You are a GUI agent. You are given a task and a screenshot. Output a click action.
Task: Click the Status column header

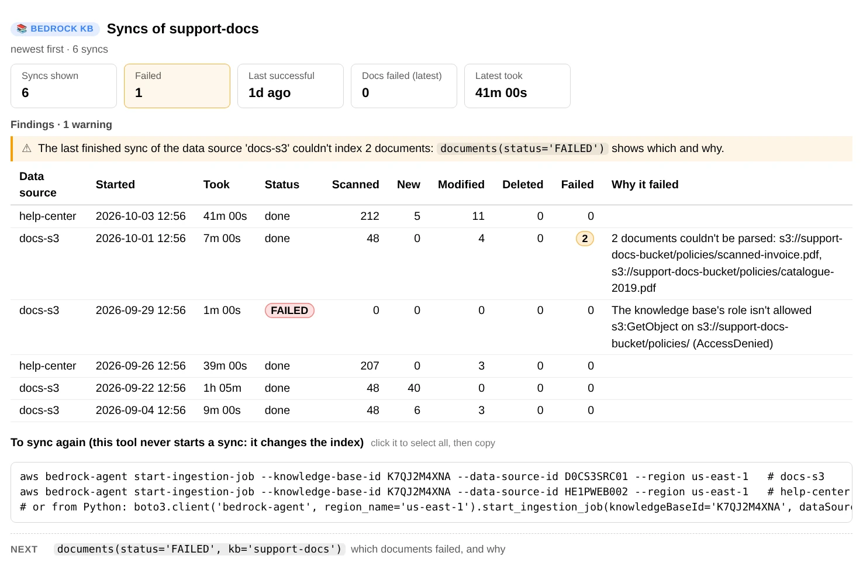(282, 185)
